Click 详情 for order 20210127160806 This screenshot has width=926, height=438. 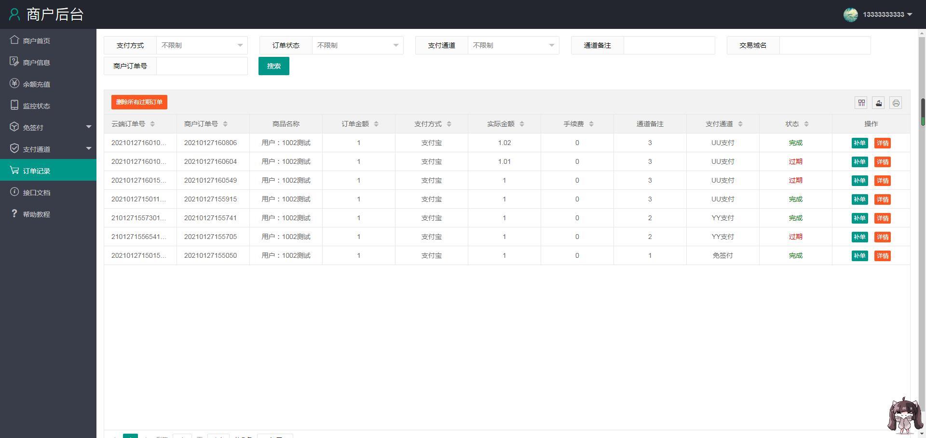882,143
